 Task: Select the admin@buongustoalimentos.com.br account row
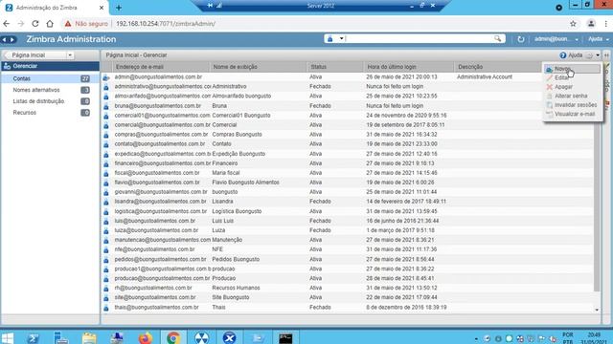point(348,76)
